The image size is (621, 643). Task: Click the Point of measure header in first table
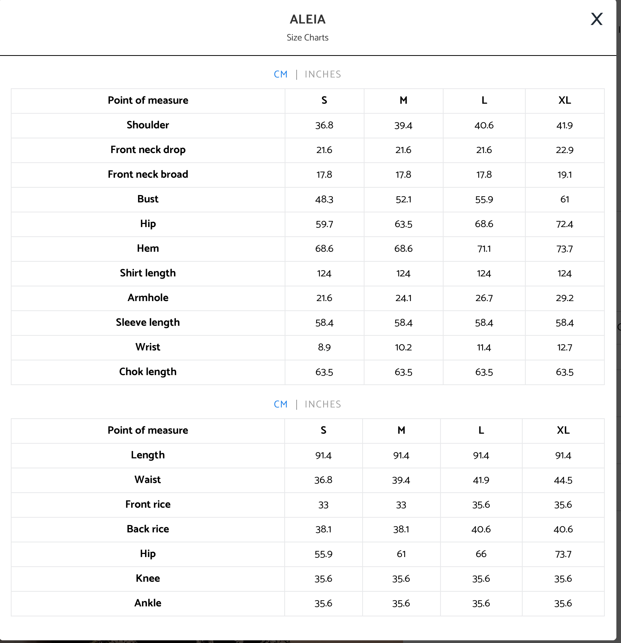(148, 100)
